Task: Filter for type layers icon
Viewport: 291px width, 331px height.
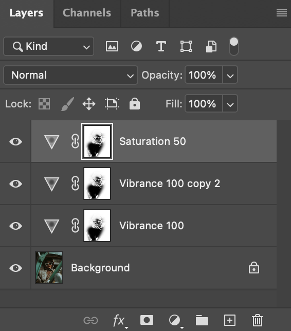Action: point(161,46)
